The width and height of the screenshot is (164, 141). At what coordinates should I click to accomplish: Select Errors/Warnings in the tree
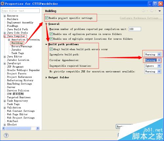click(x=22, y=46)
